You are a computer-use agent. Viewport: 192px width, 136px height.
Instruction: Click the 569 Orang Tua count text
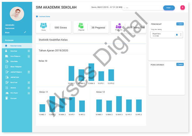[x=136, y=27]
